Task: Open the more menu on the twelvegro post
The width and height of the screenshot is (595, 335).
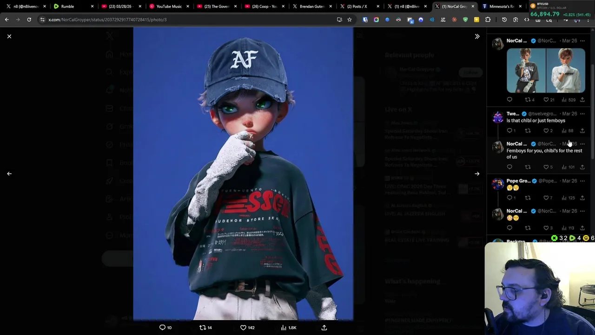Action: tap(582, 114)
